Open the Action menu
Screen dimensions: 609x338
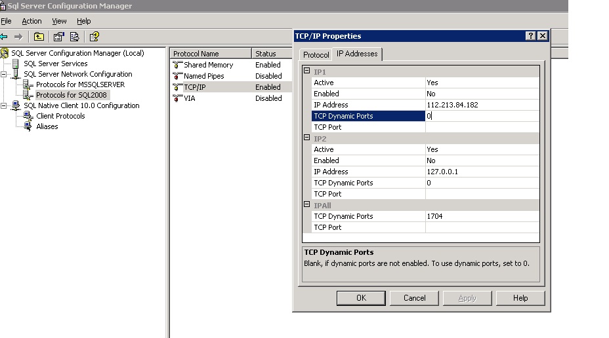31,21
